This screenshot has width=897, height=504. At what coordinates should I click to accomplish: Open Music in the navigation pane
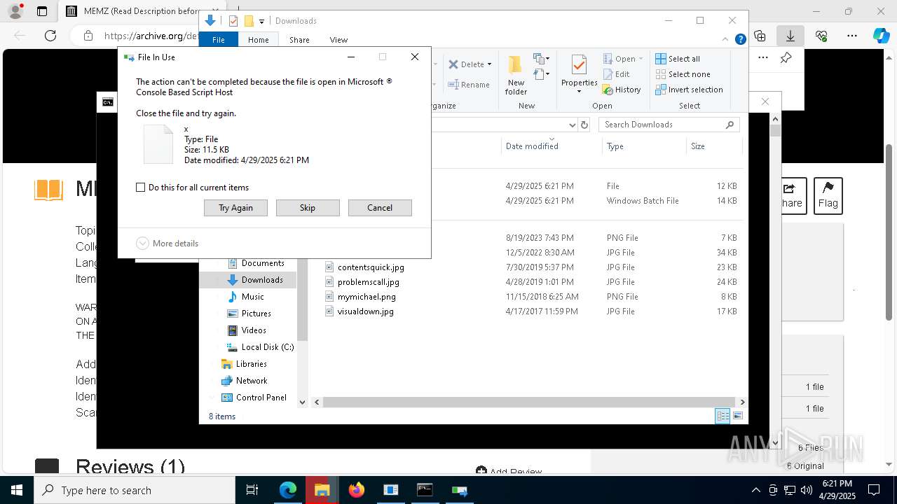252,297
